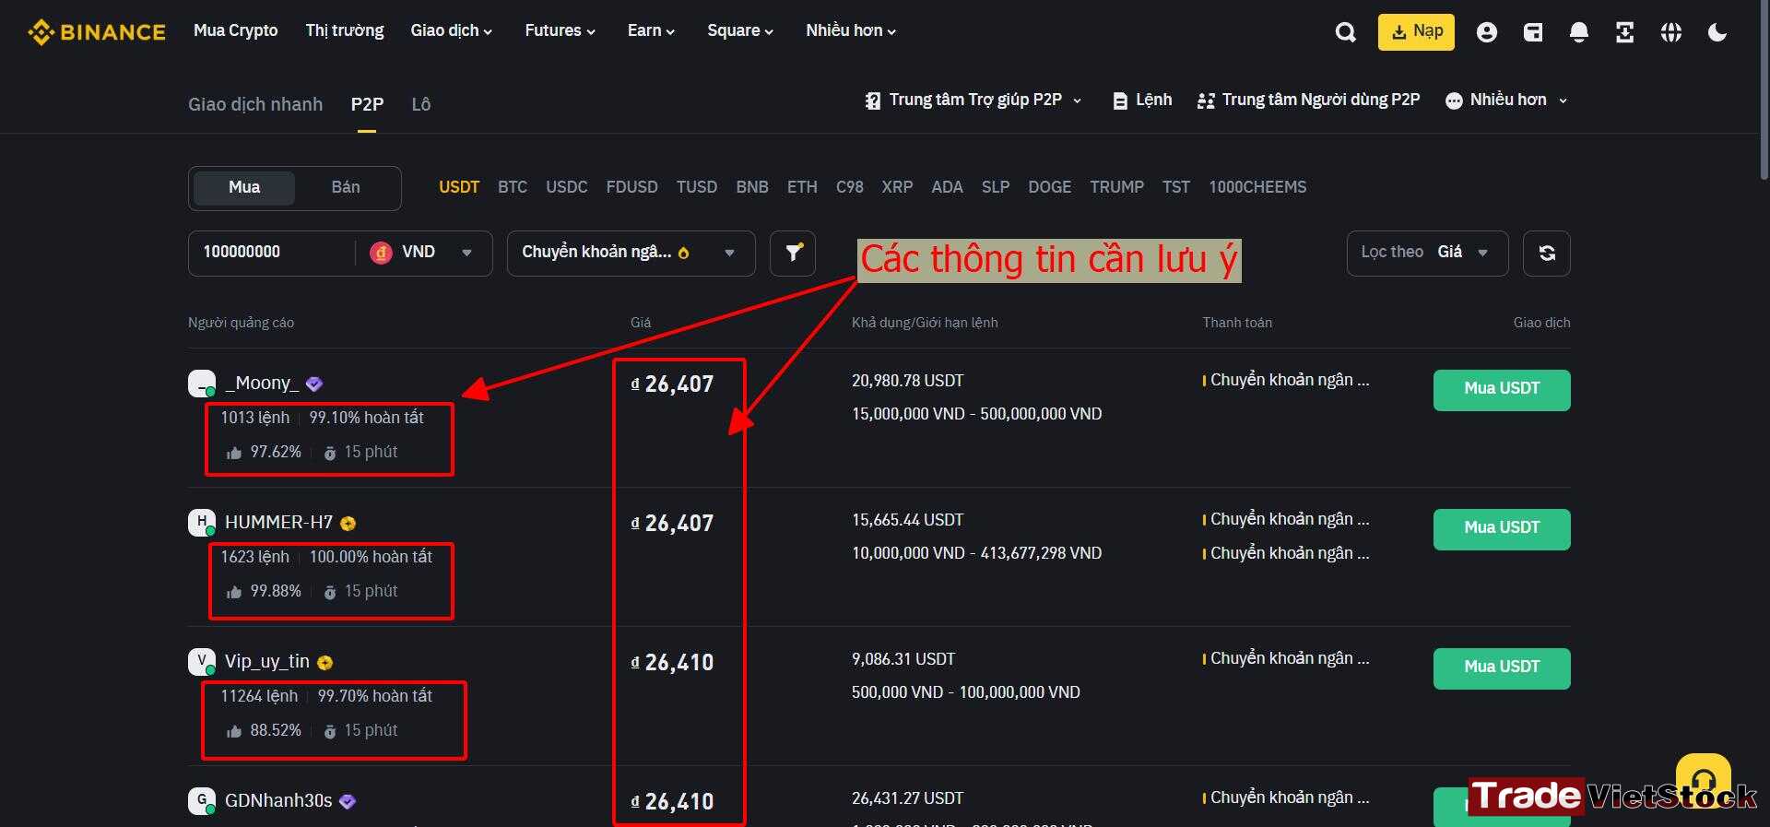Image resolution: width=1770 pixels, height=827 pixels.
Task: Open Thị trường menu item
Action: (345, 30)
